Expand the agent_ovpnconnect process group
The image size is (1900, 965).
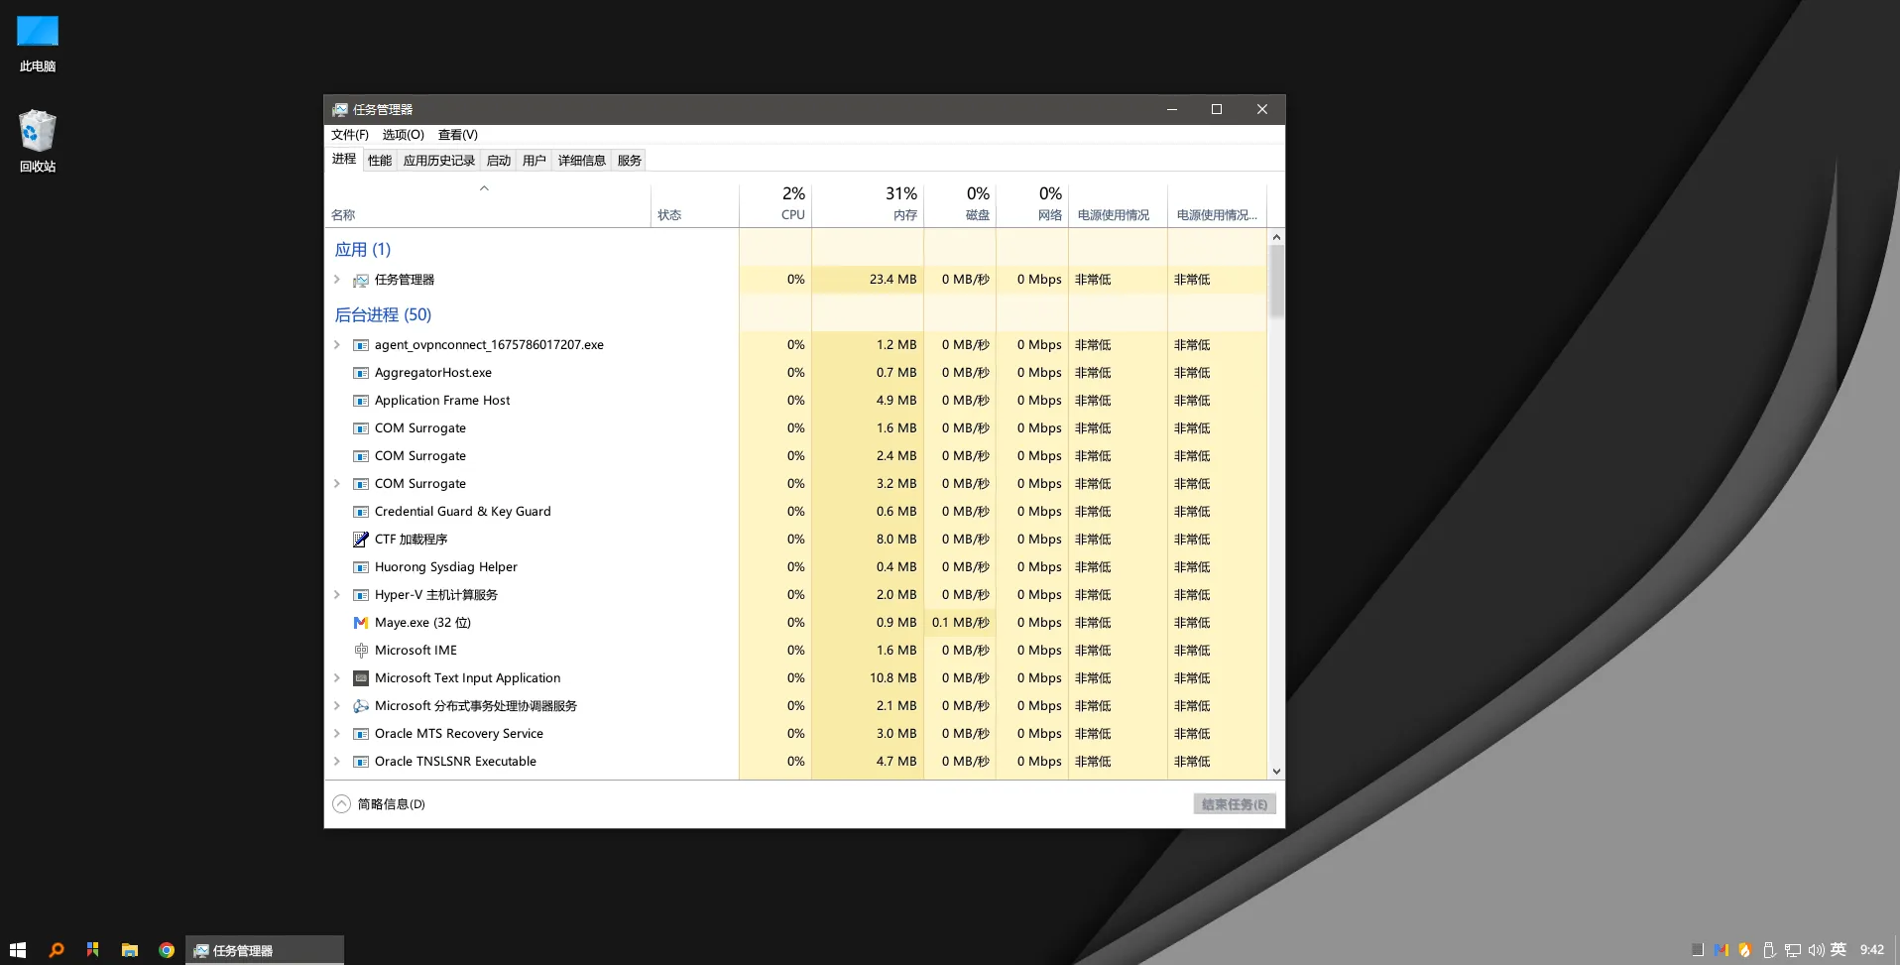click(x=337, y=345)
